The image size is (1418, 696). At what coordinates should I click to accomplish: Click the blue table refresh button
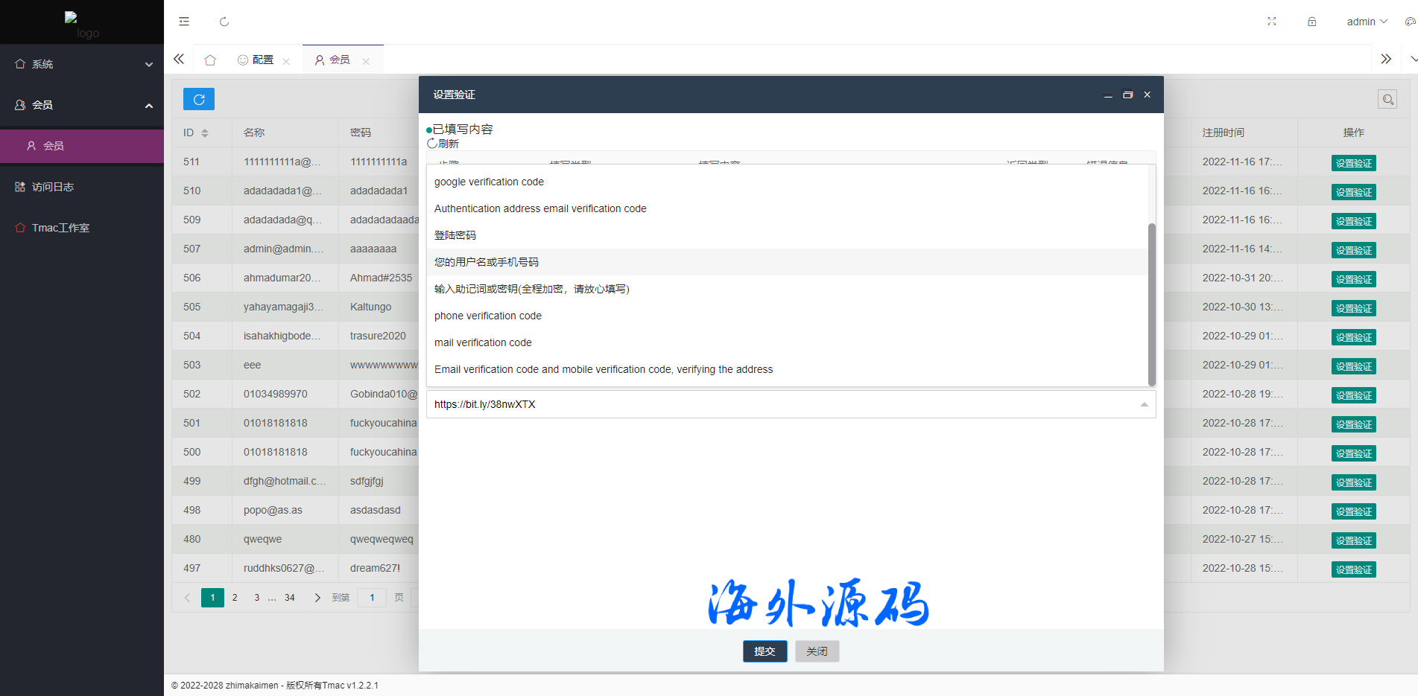(199, 99)
